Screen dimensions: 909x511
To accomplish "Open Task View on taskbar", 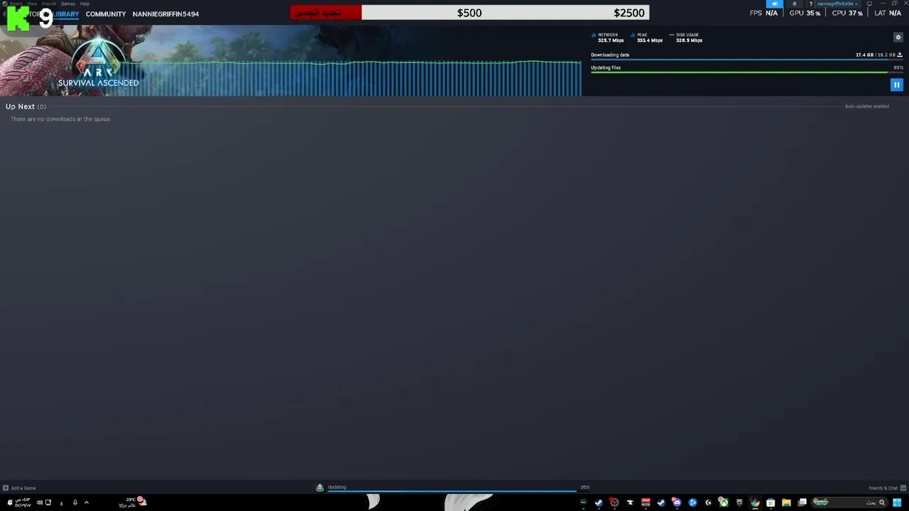I will click(x=802, y=502).
